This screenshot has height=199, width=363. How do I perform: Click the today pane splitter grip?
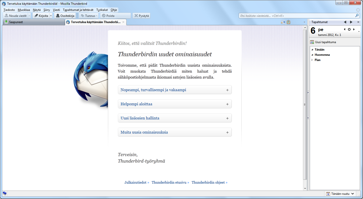[308, 104]
